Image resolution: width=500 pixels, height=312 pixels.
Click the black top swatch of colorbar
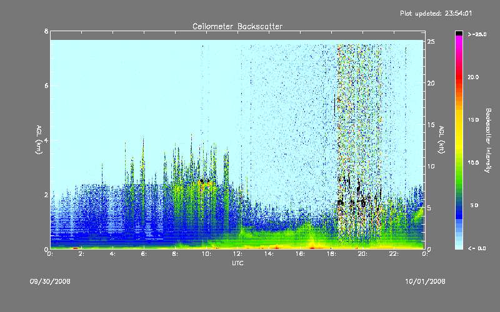click(459, 33)
